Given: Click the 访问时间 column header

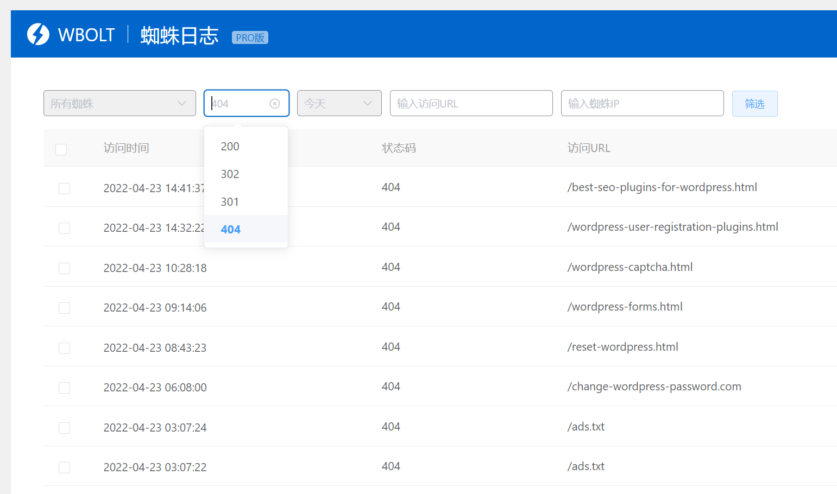Looking at the screenshot, I should (126, 148).
